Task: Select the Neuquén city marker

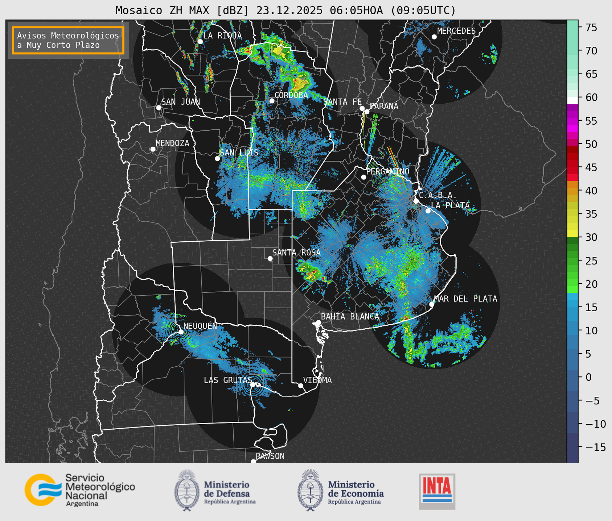Action: pyautogui.click(x=181, y=332)
